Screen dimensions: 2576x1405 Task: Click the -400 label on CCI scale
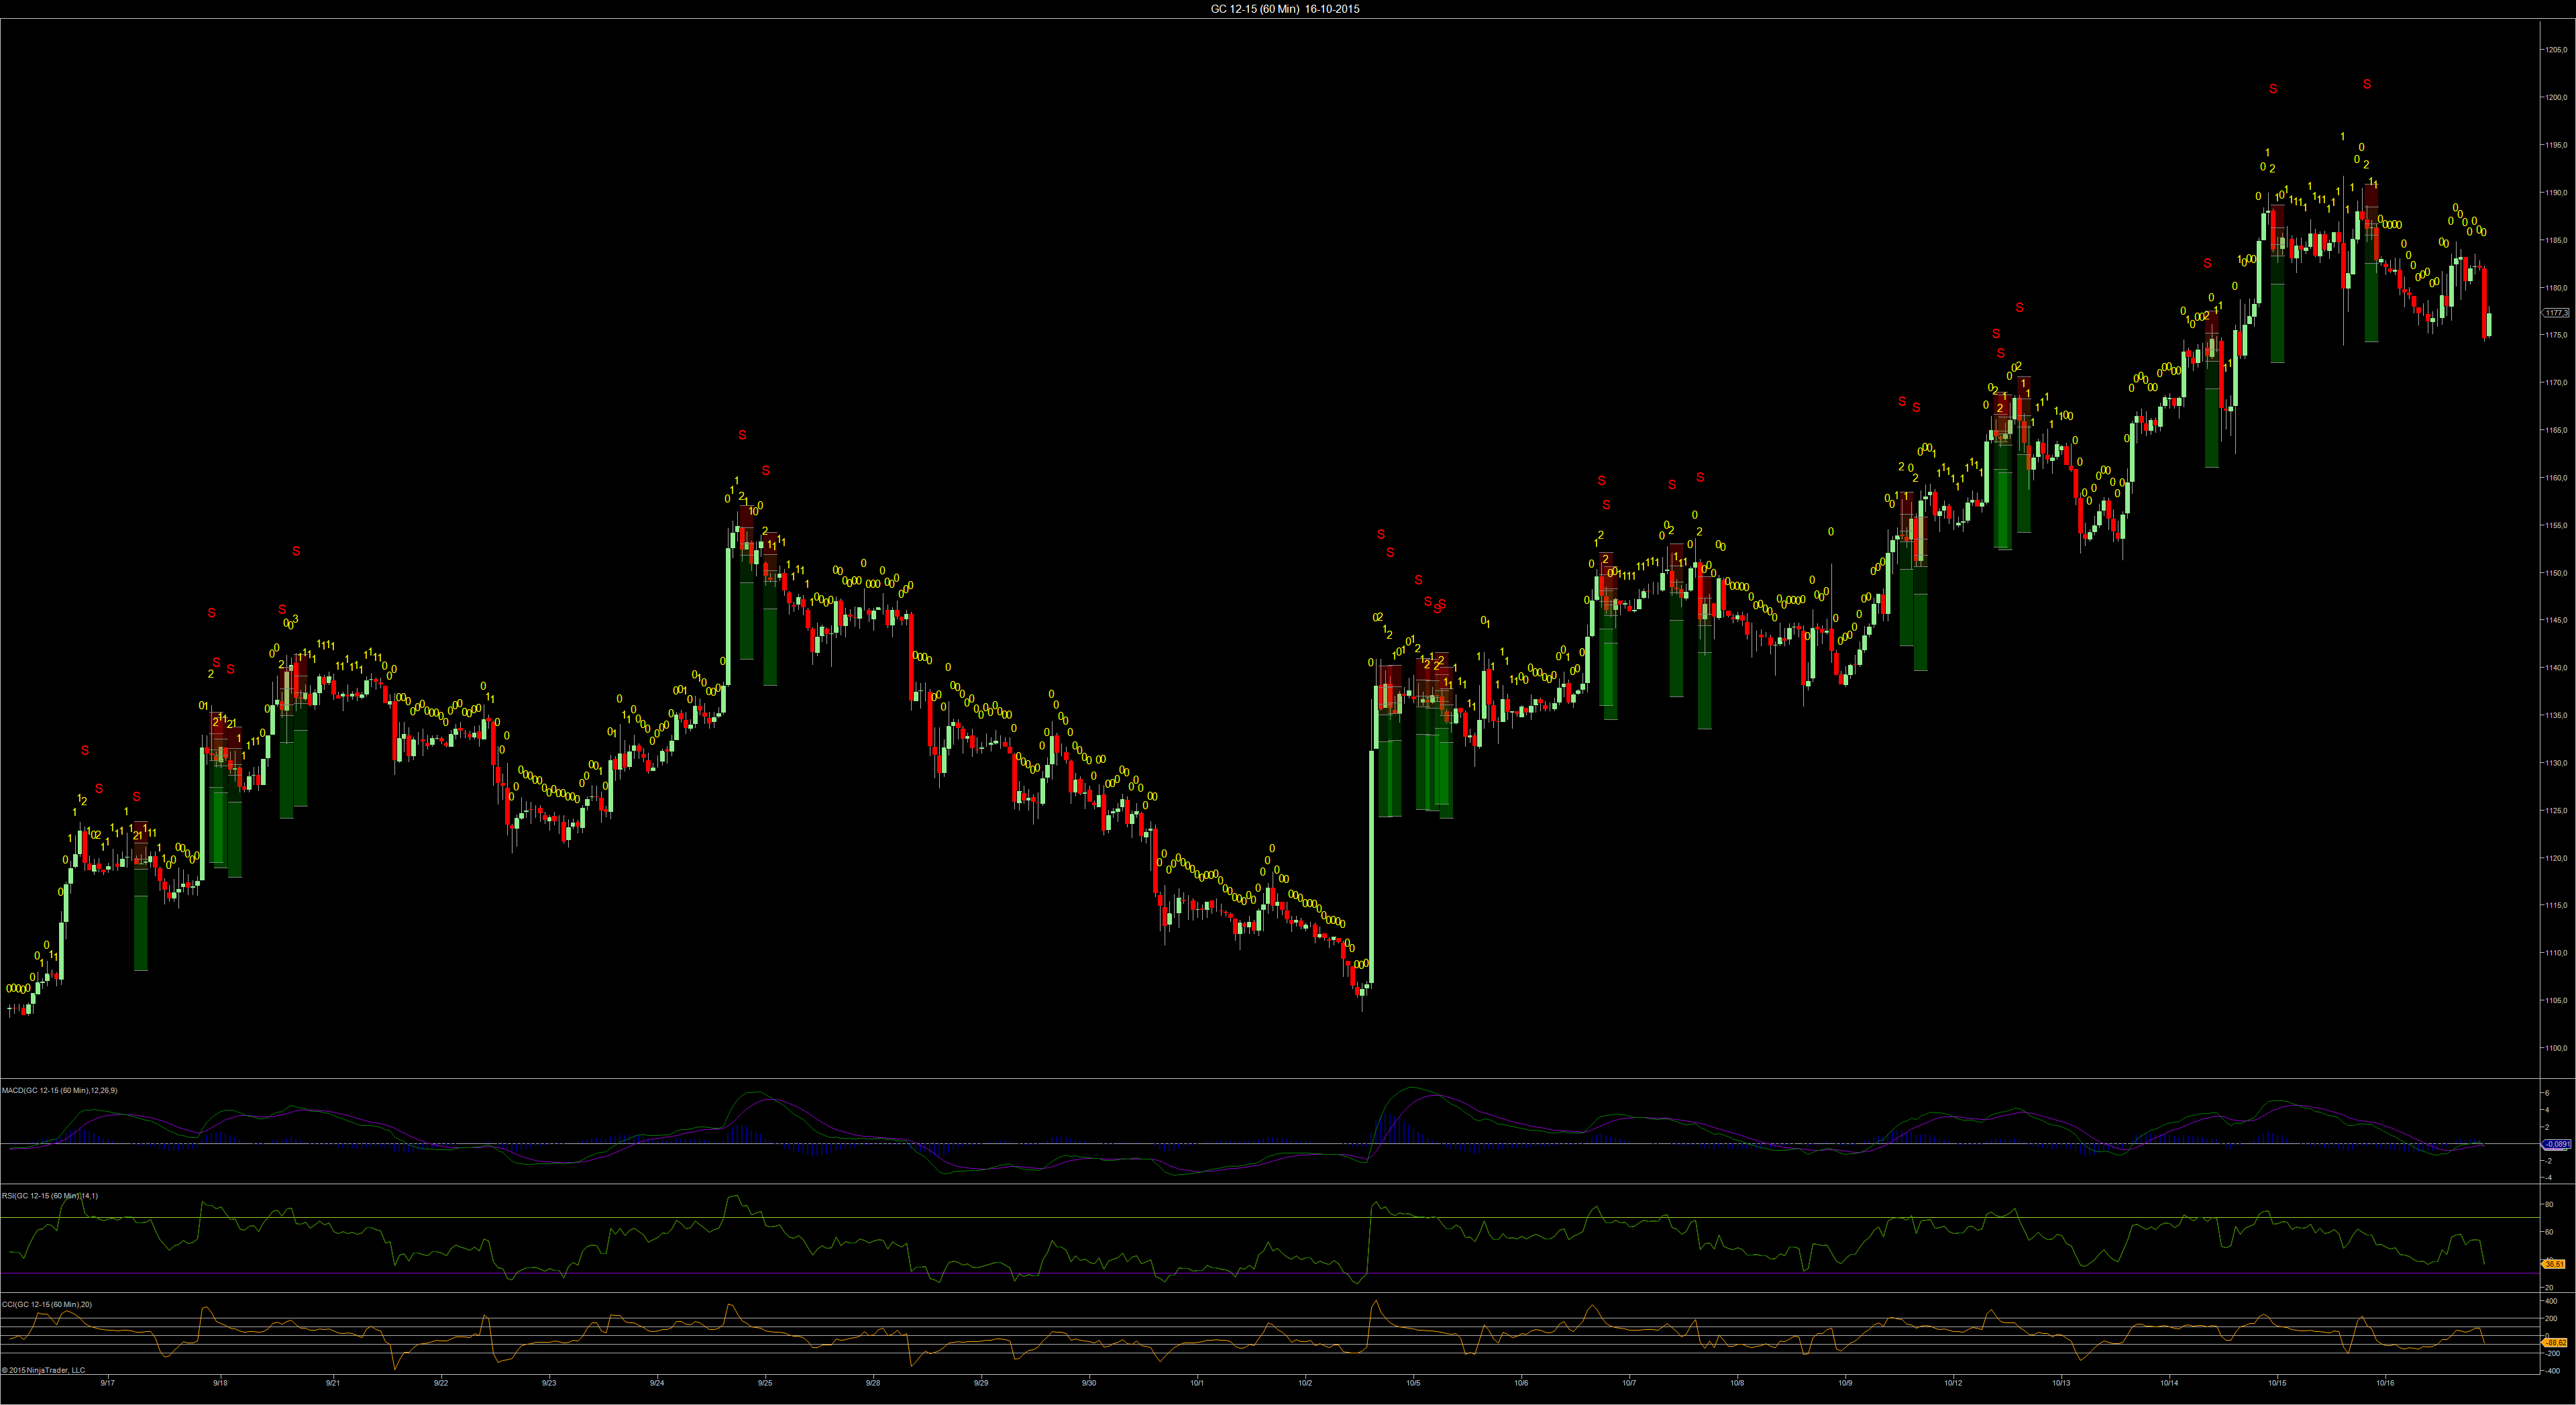coord(2553,1371)
